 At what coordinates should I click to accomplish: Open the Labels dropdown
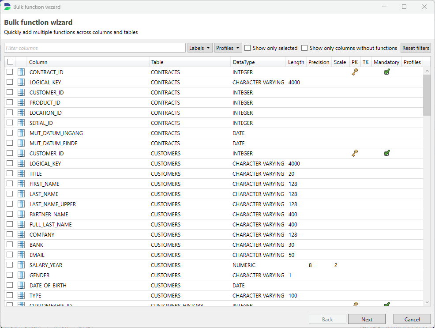[200, 48]
